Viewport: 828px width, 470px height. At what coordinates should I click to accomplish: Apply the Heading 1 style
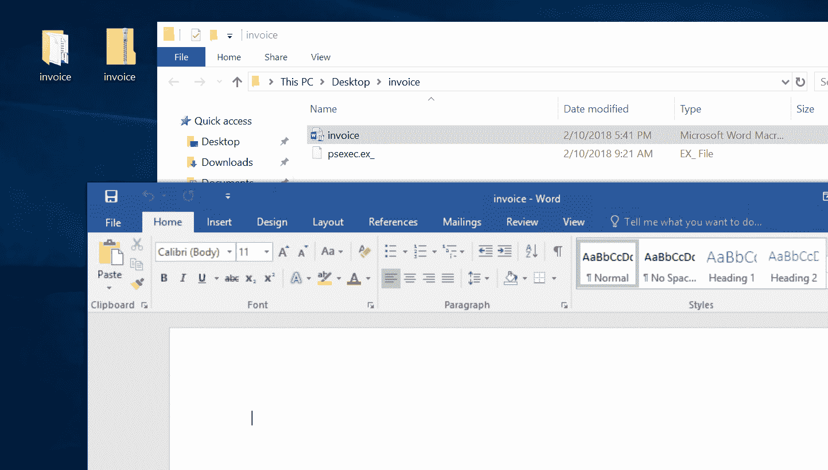coord(732,265)
